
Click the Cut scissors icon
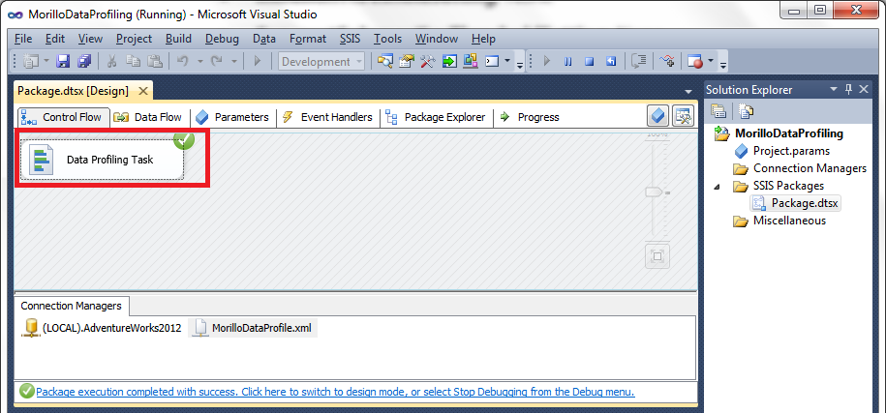[112, 62]
